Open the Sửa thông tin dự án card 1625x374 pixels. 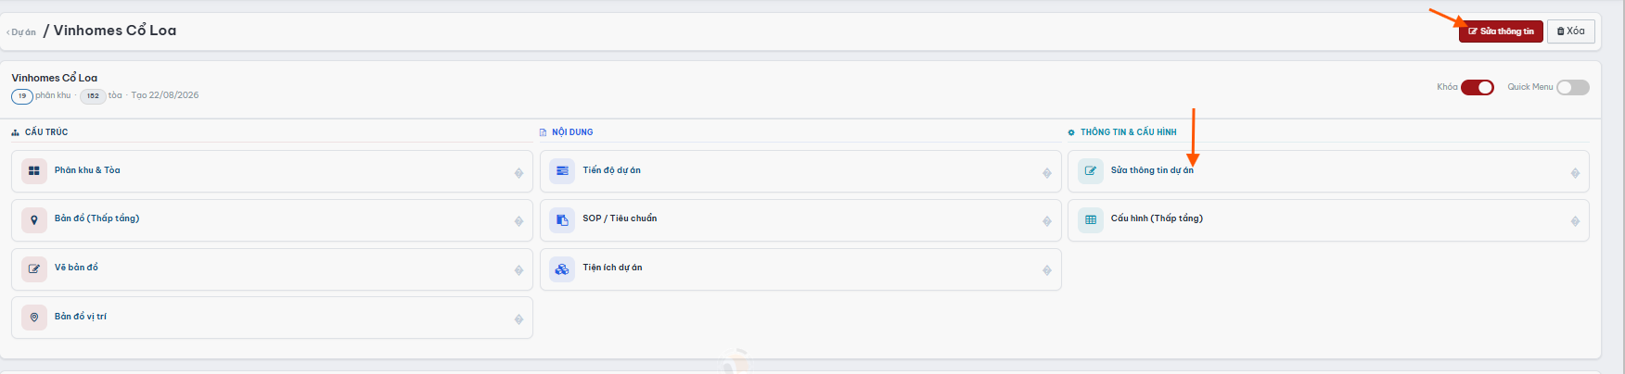tap(1328, 171)
